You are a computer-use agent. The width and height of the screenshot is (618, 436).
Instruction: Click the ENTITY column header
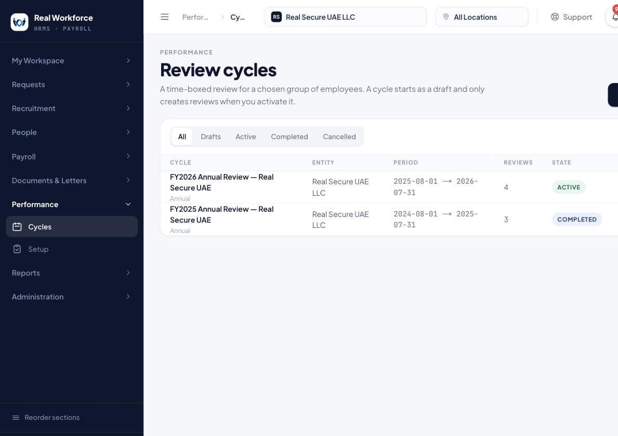(323, 162)
